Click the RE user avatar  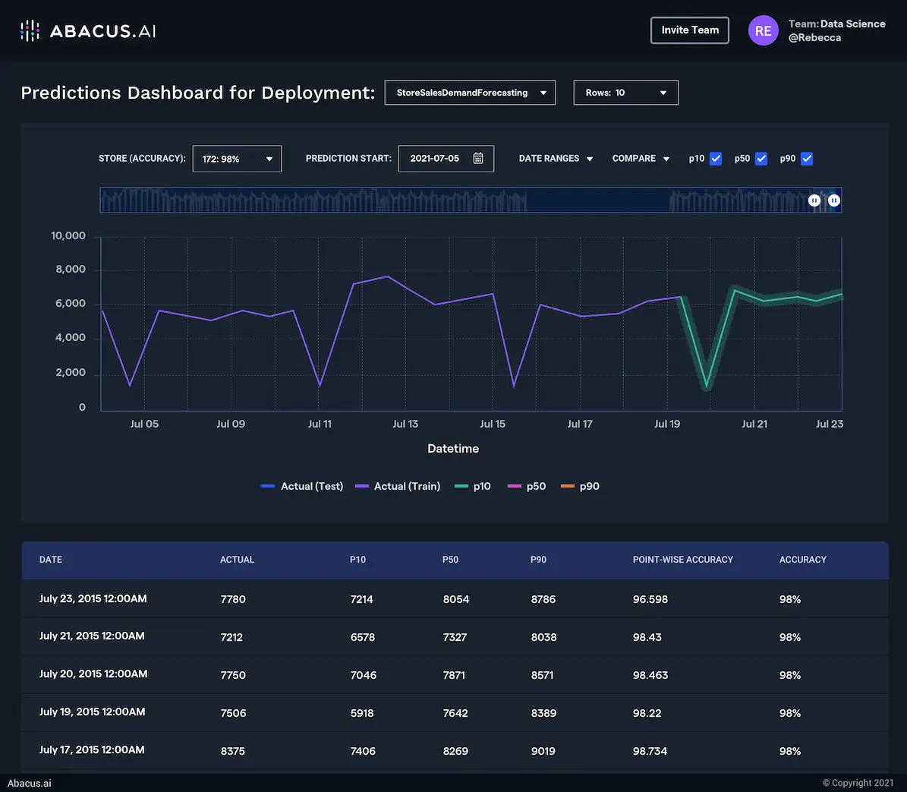[763, 31]
